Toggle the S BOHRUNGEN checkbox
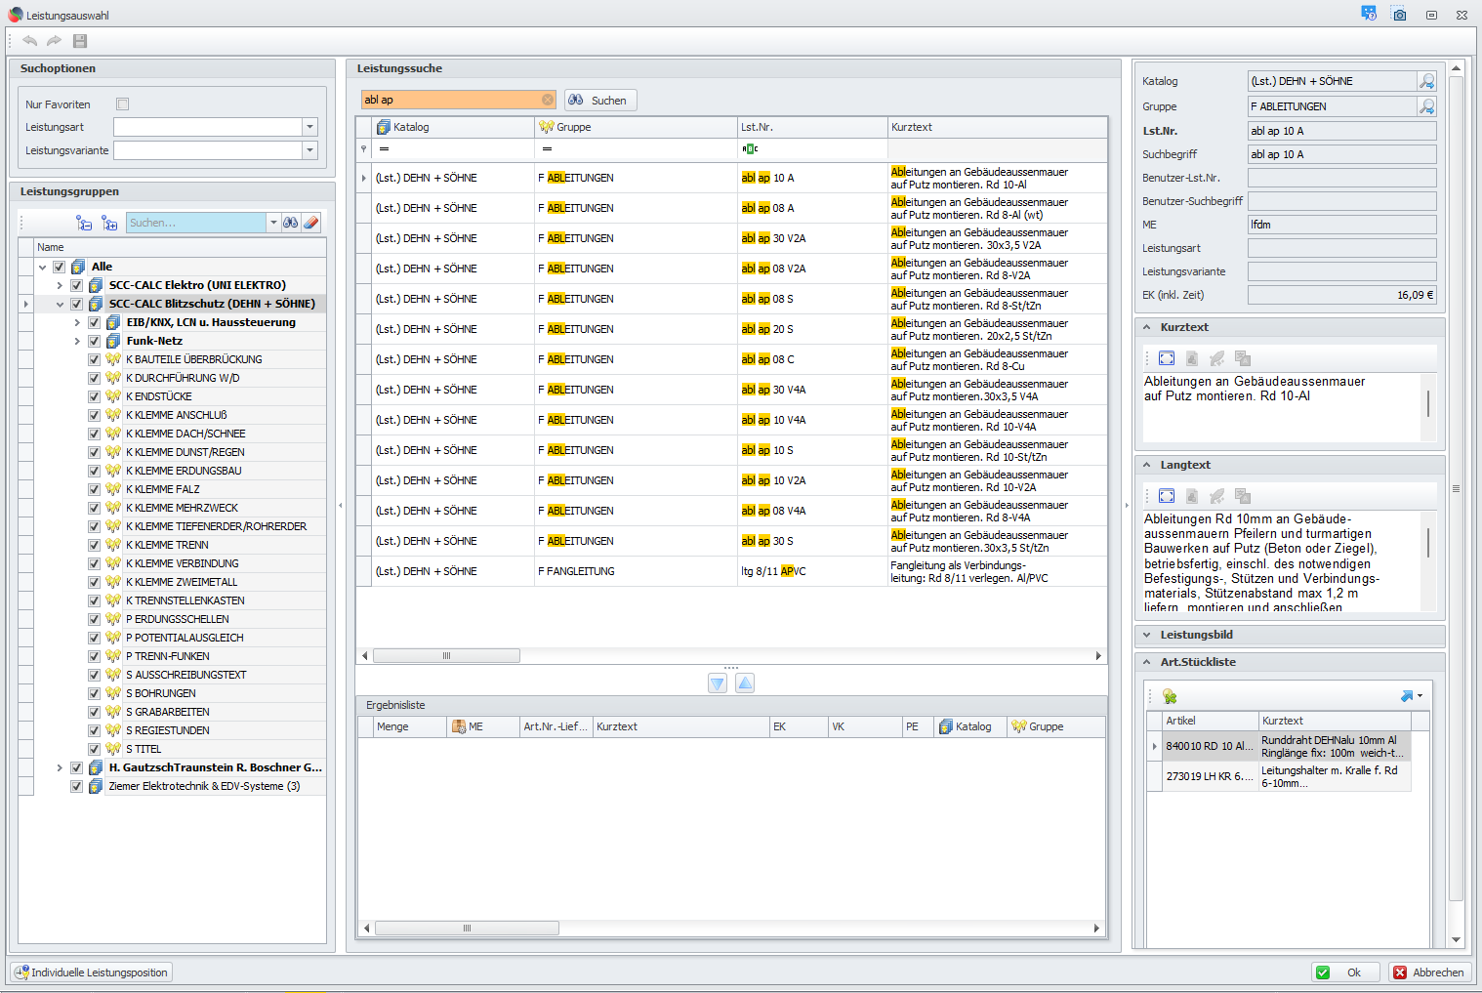 pos(95,693)
